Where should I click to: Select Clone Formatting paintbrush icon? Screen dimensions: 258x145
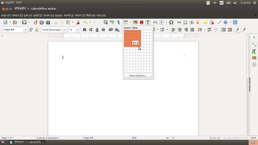[78, 22]
